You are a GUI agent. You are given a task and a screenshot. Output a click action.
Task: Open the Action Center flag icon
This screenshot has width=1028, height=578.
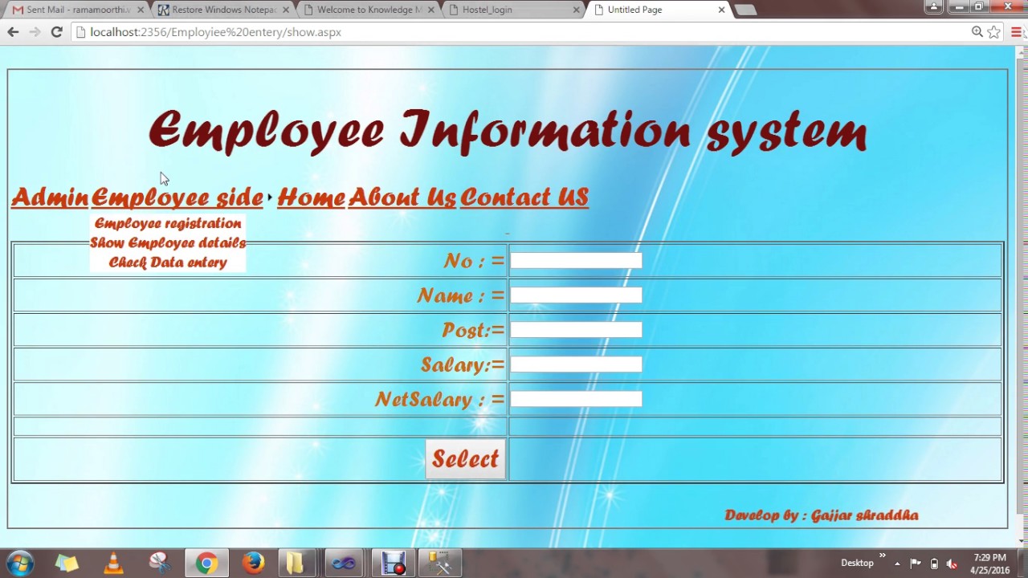[916, 564]
